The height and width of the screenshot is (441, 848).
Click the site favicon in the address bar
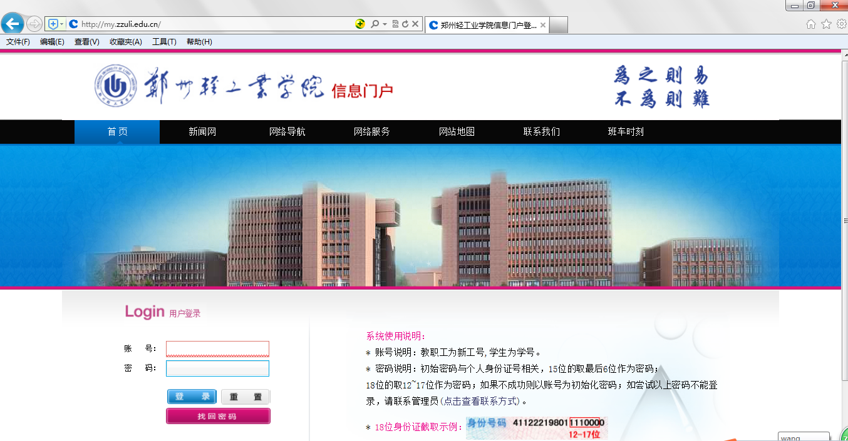pyautogui.click(x=73, y=24)
